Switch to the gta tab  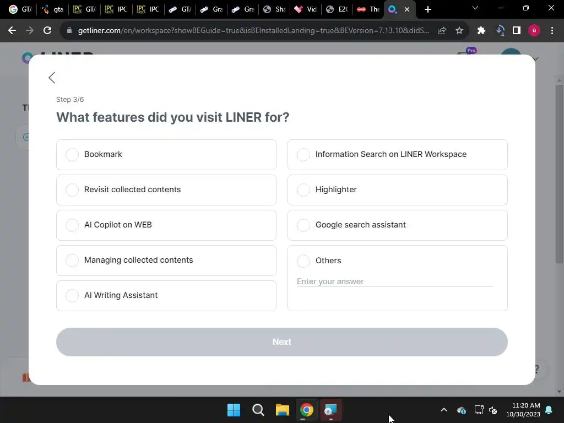coord(52,9)
